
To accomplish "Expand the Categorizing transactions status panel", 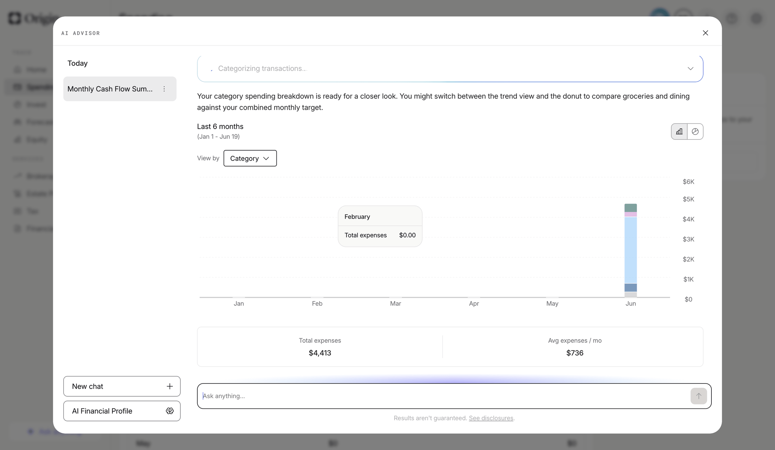I will (x=690, y=68).
